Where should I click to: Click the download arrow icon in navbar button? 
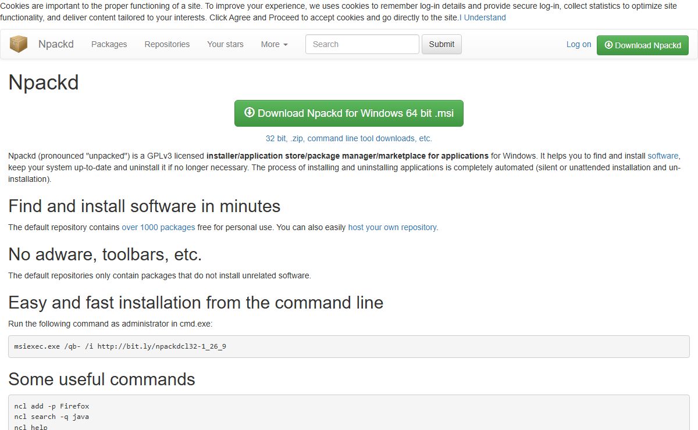608,45
